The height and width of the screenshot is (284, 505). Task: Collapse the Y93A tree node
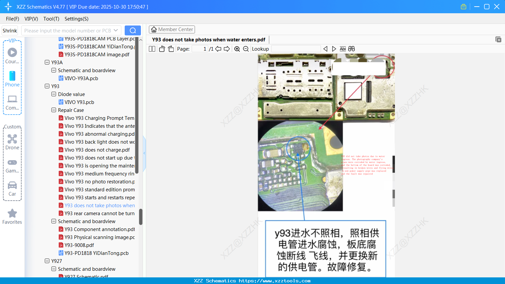tap(47, 63)
